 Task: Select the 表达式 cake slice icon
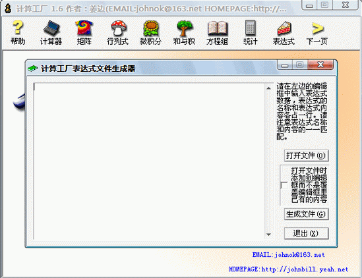[284, 32]
